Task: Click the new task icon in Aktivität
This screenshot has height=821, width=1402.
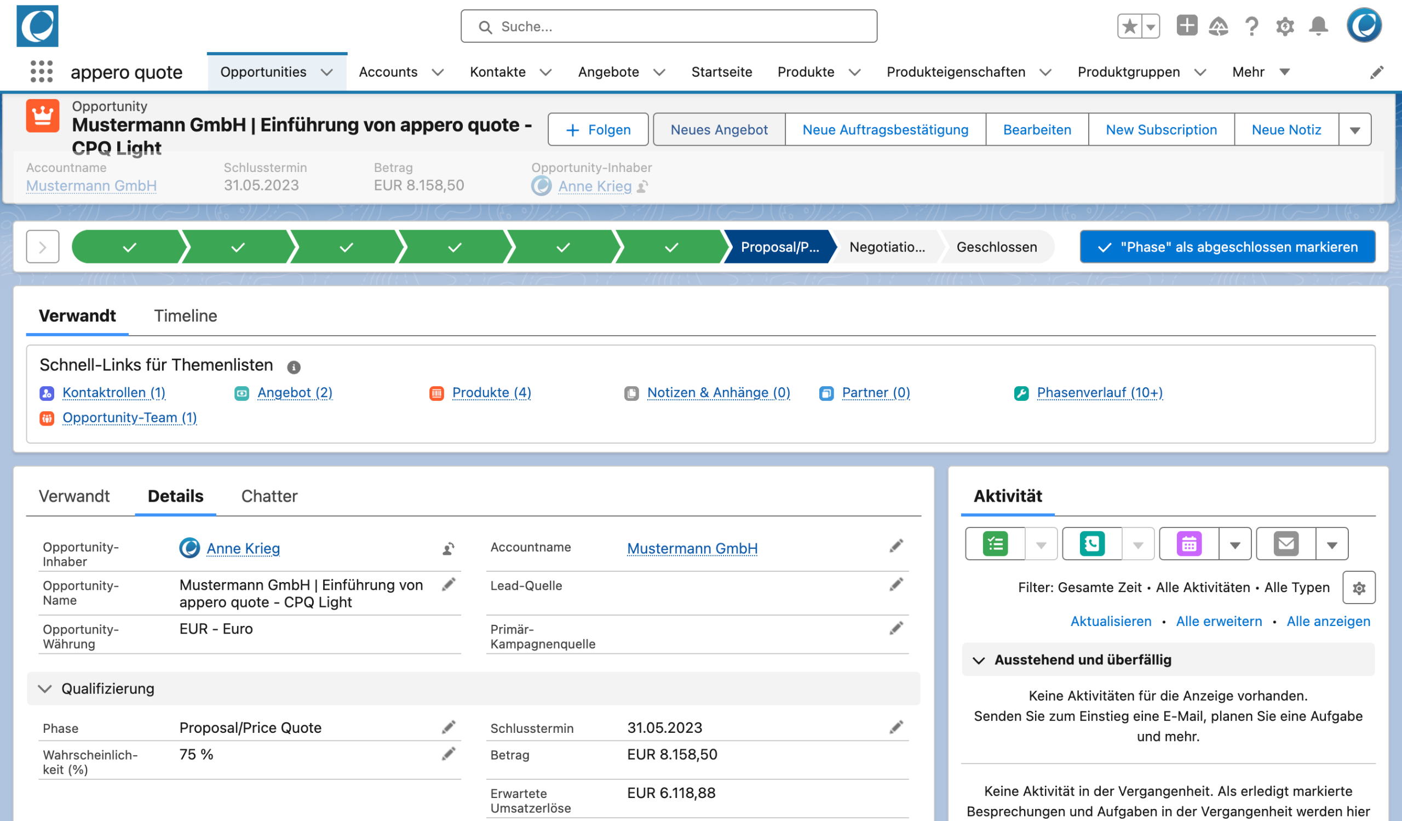Action: click(x=995, y=543)
